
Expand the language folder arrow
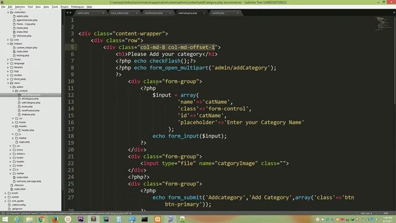(8, 63)
